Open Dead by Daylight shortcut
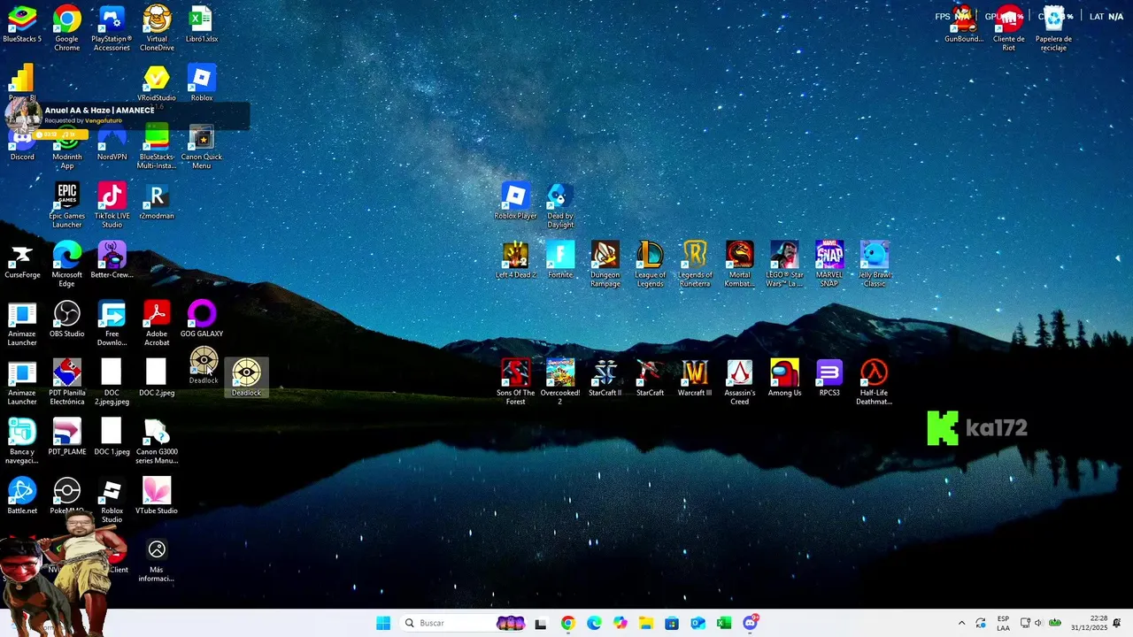Screen dimensions: 1133x637 (560, 205)
